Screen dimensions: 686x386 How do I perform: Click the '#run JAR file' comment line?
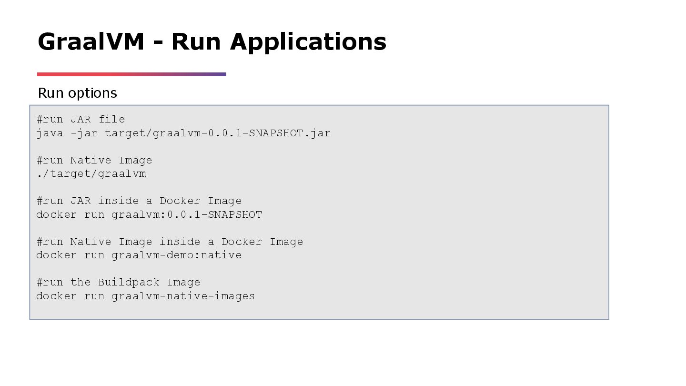[81, 119]
